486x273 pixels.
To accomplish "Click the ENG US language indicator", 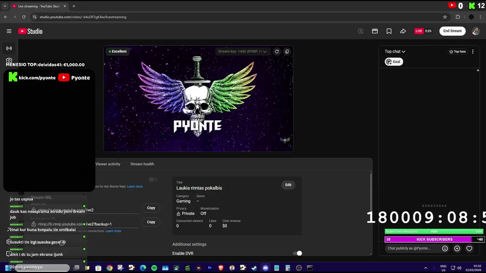I will click(x=443, y=268).
